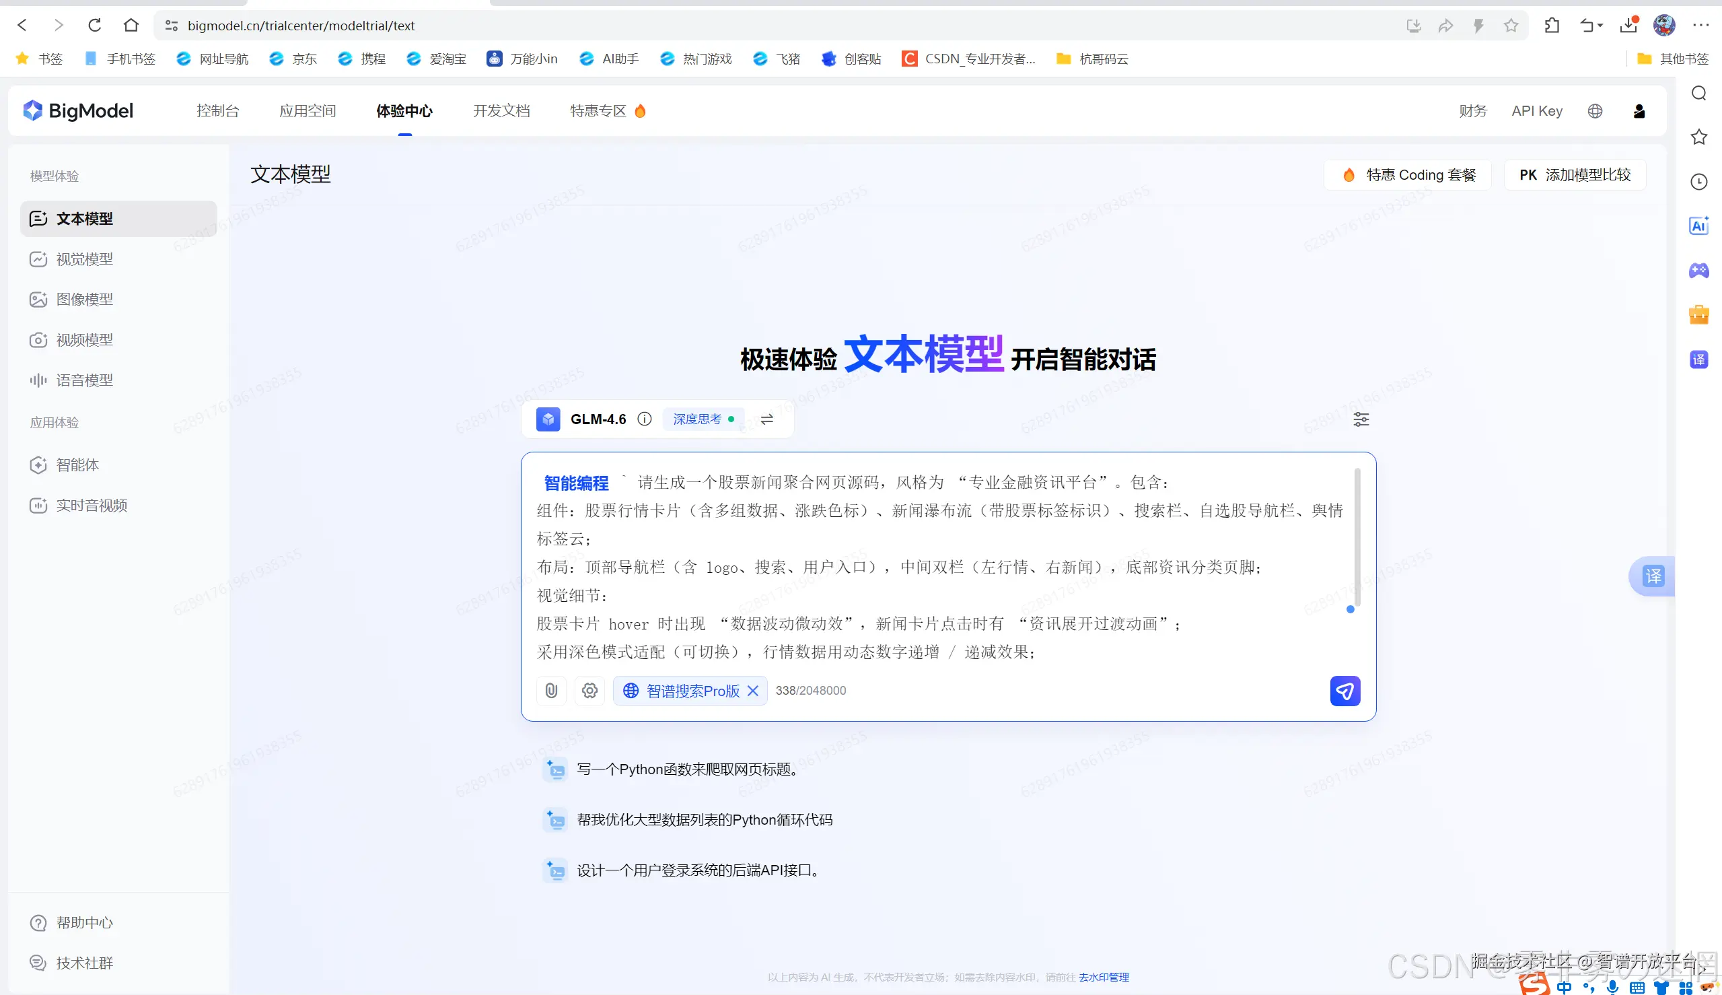Viewport: 1722px width, 995px height.
Task: Click the info icon next to GLM-4.6
Action: (644, 419)
